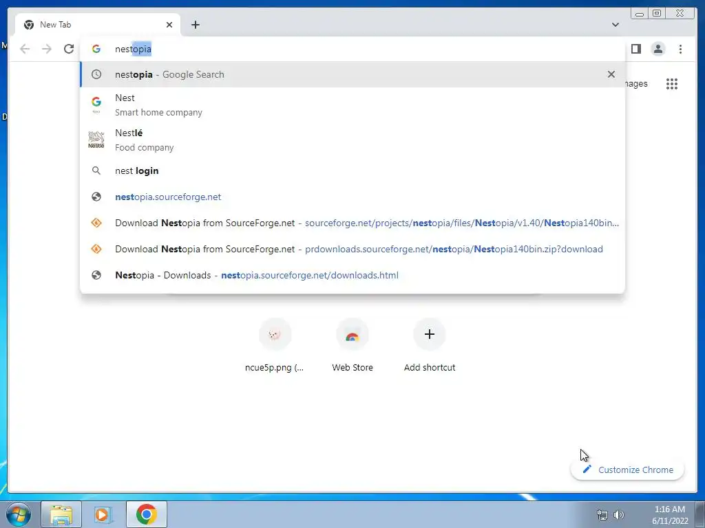Open the Nestopia Downloads page suggestion
This screenshot has width=705, height=528.
tap(352, 275)
